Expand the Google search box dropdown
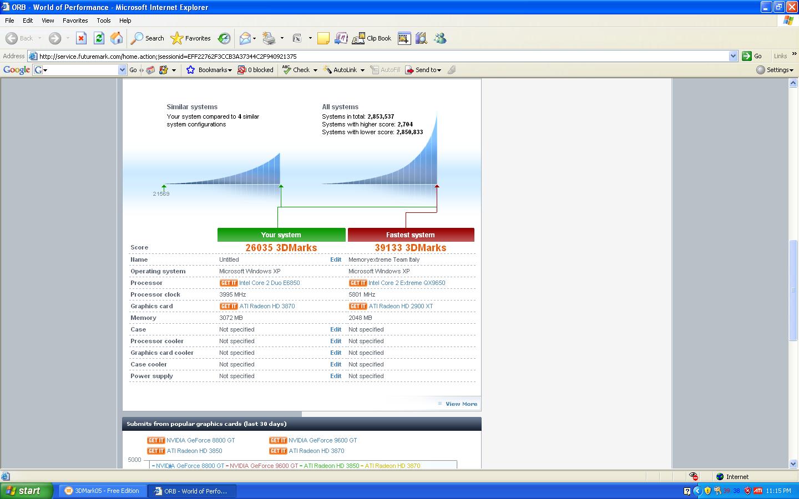The width and height of the screenshot is (799, 499). pos(122,70)
